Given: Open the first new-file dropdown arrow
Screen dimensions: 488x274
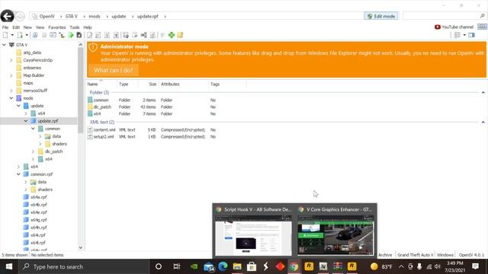Looking at the screenshot, I should click(x=12, y=35).
